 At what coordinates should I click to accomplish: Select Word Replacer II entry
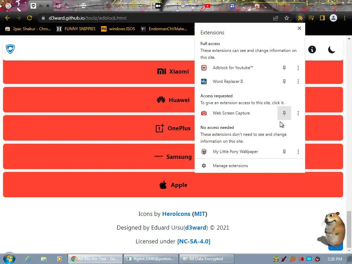point(236,81)
